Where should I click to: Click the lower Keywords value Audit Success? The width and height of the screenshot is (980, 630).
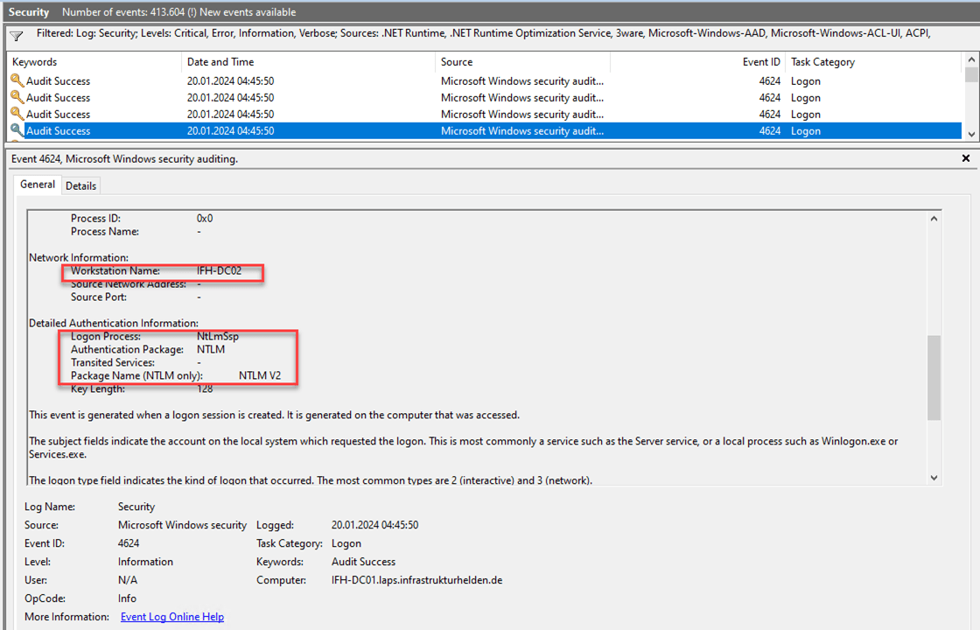(x=363, y=562)
